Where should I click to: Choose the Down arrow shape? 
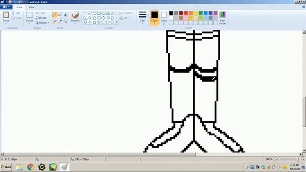(86, 22)
